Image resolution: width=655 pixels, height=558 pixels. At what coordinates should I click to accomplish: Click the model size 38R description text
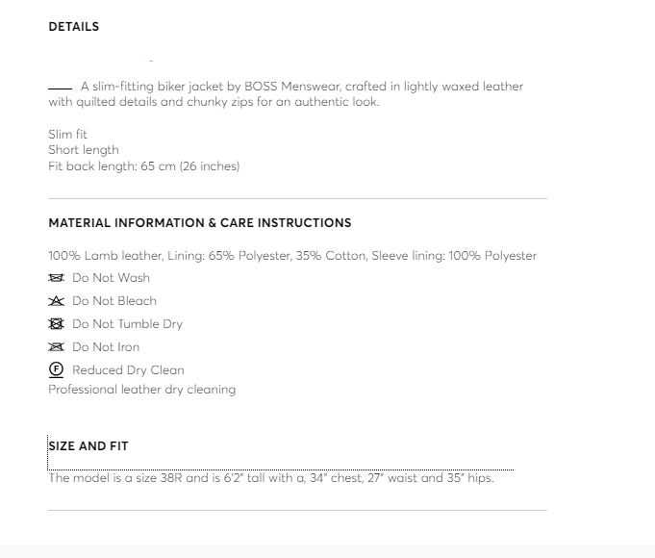[x=271, y=478]
